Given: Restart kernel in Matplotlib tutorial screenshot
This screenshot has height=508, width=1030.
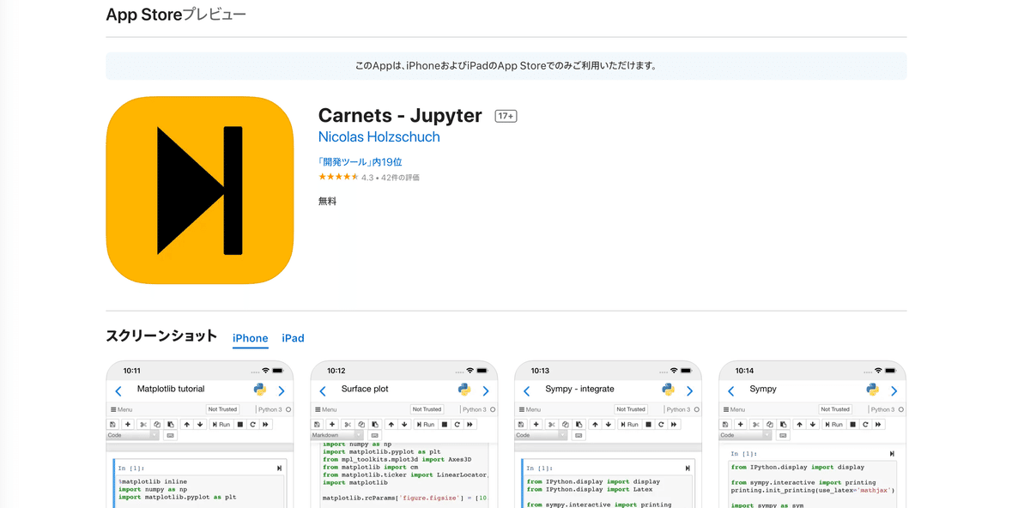Looking at the screenshot, I should coord(252,425).
